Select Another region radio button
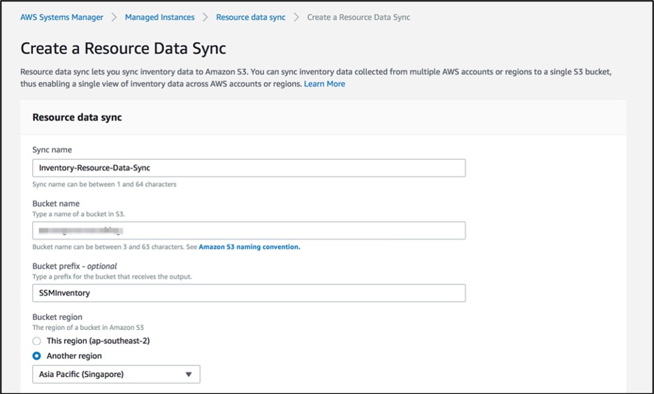The height and width of the screenshot is (394, 654). 37,356
